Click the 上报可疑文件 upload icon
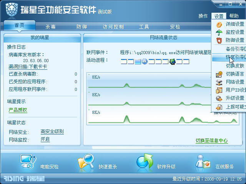The image size is (246, 184). pyautogui.click(x=219, y=107)
